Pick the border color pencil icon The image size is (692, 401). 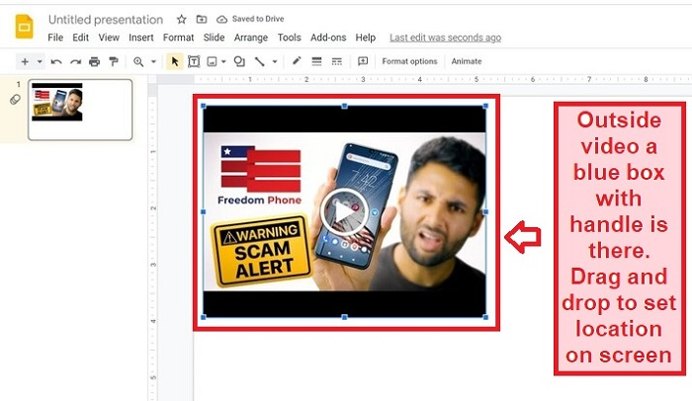point(297,61)
